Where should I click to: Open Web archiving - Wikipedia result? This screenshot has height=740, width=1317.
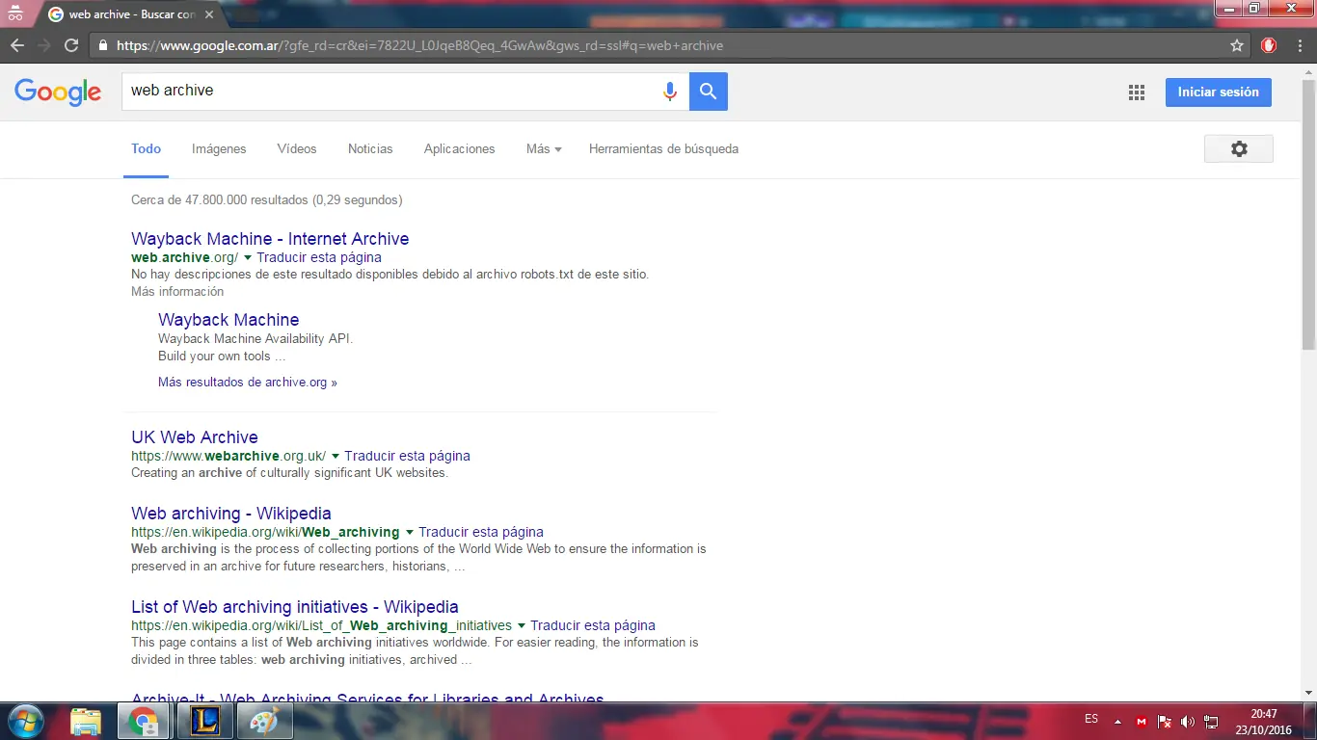pos(231,514)
